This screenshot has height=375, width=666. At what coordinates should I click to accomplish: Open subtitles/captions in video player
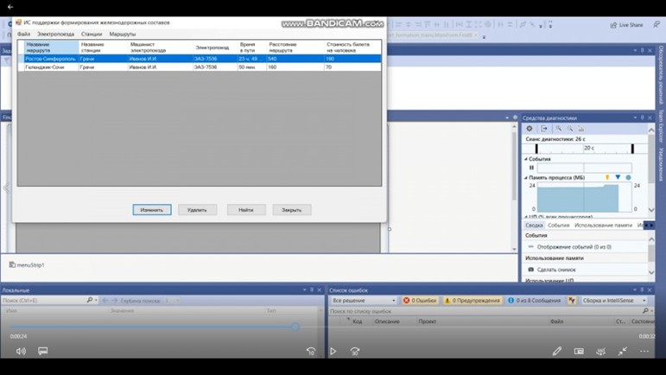[x=43, y=351]
